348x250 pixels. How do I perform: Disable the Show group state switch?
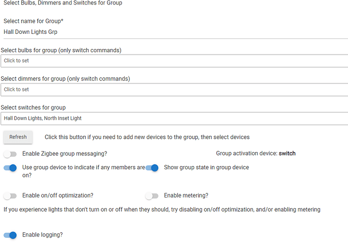(x=152, y=168)
